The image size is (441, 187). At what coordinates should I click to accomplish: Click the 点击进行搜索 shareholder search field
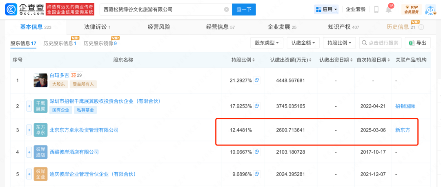[380, 43]
